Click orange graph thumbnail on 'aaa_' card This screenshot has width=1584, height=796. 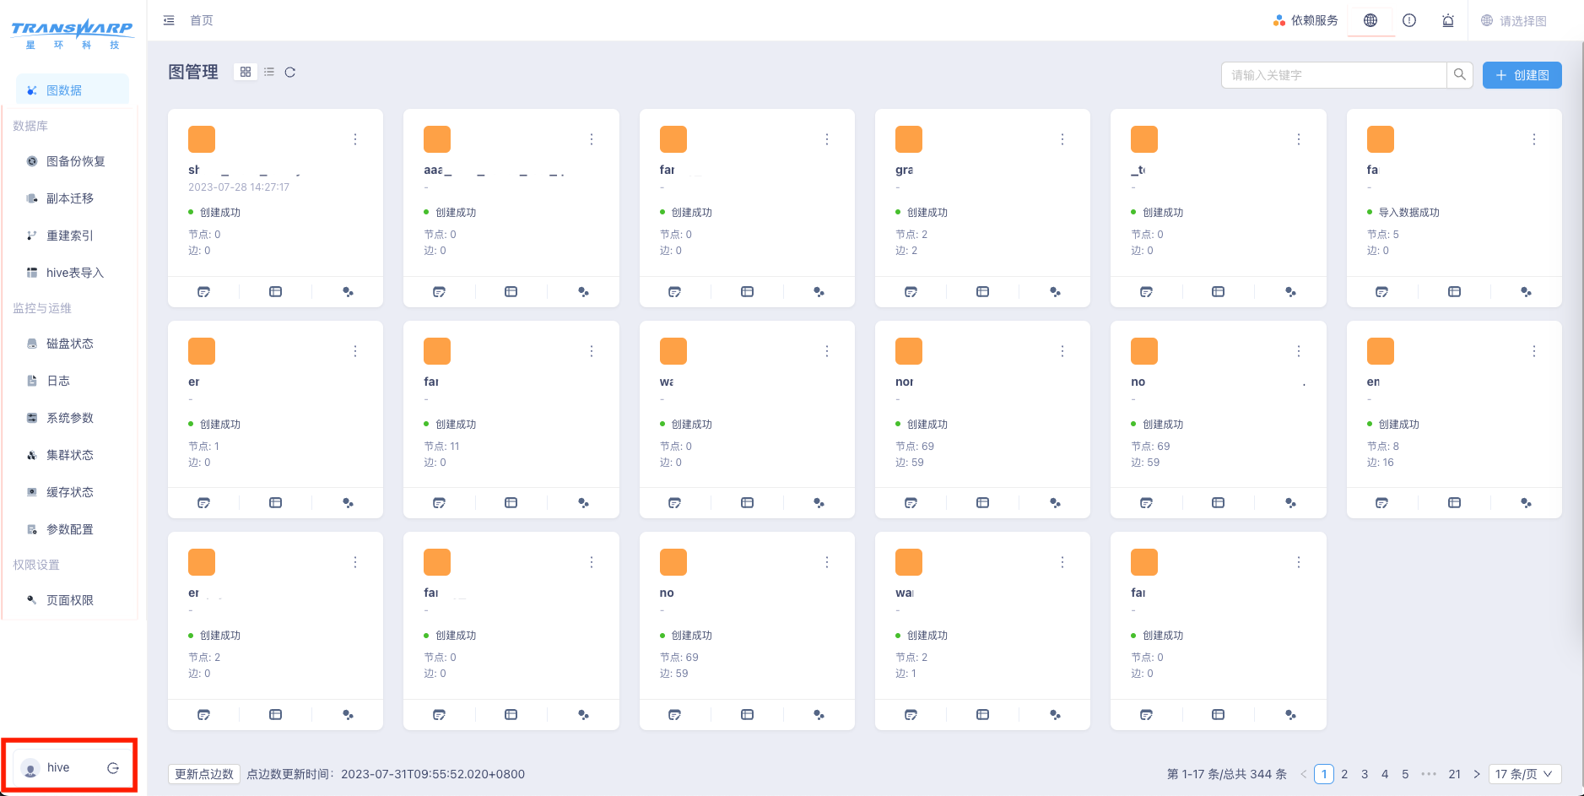click(437, 139)
